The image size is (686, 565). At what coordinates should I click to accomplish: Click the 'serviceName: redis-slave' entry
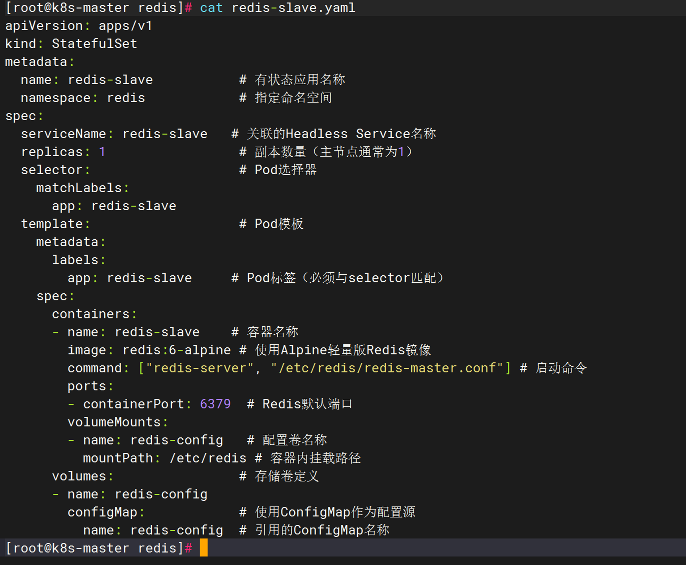point(114,134)
